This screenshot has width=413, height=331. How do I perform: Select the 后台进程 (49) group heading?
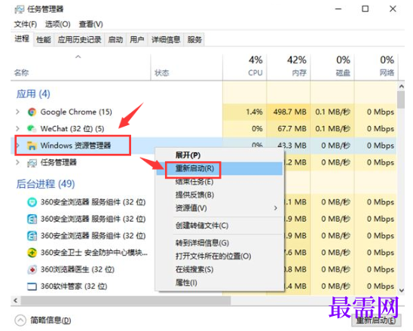tap(45, 184)
